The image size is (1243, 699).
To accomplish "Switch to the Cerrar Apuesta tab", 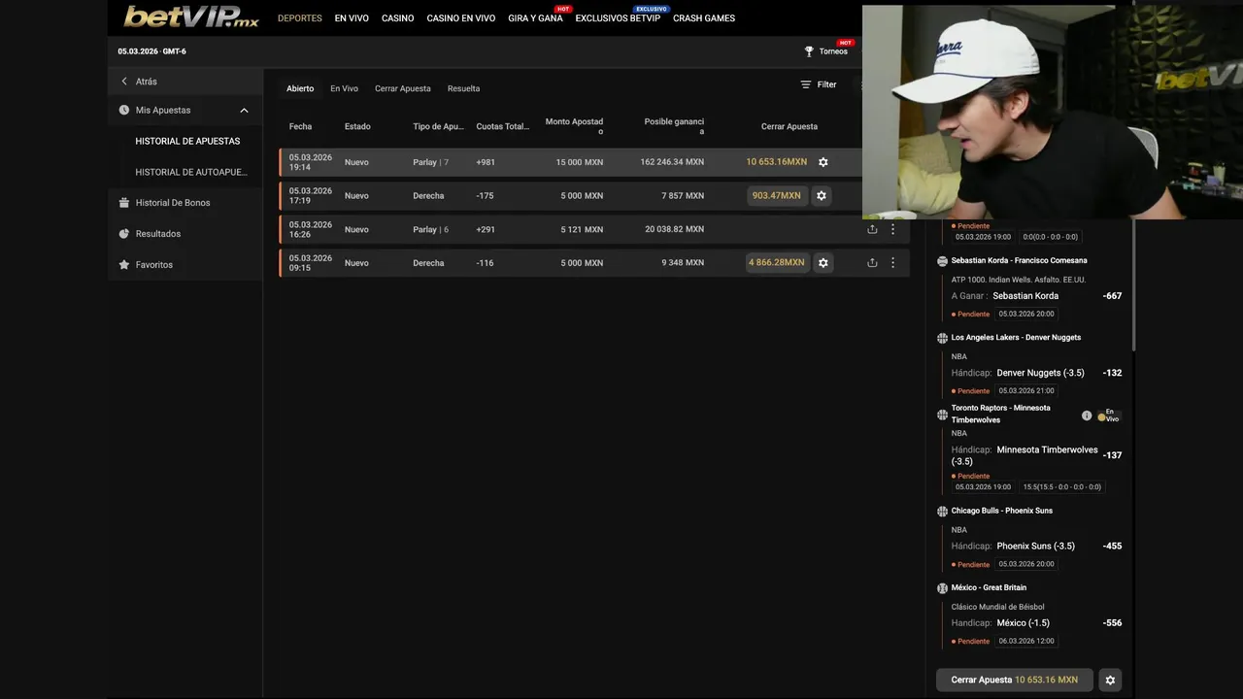I will tap(403, 88).
